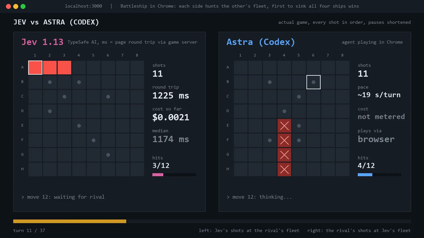The width and height of the screenshot is (424, 238).
Task: Click empty cell A1 on Astra's board
Action: click(240, 67)
